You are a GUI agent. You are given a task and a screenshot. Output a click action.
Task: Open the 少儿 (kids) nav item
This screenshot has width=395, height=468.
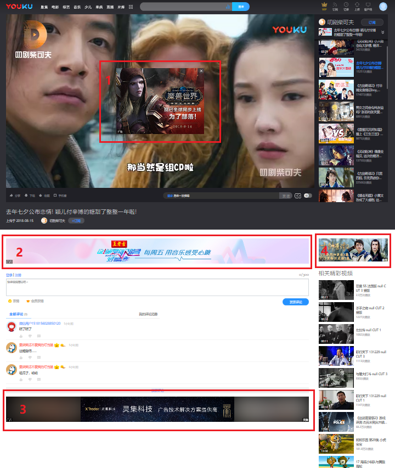88,7
